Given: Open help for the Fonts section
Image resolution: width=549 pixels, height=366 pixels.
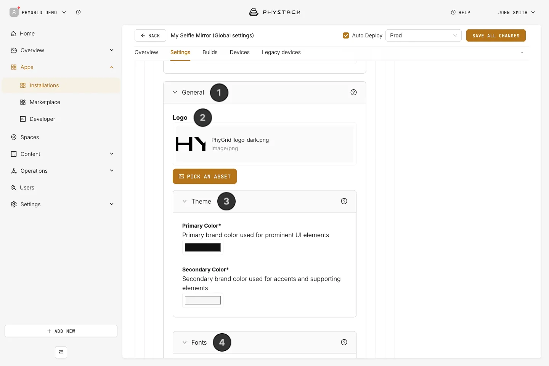Looking at the screenshot, I should (x=344, y=342).
